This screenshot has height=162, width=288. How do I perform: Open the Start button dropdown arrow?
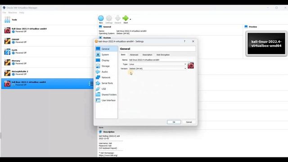click(x=130, y=19)
